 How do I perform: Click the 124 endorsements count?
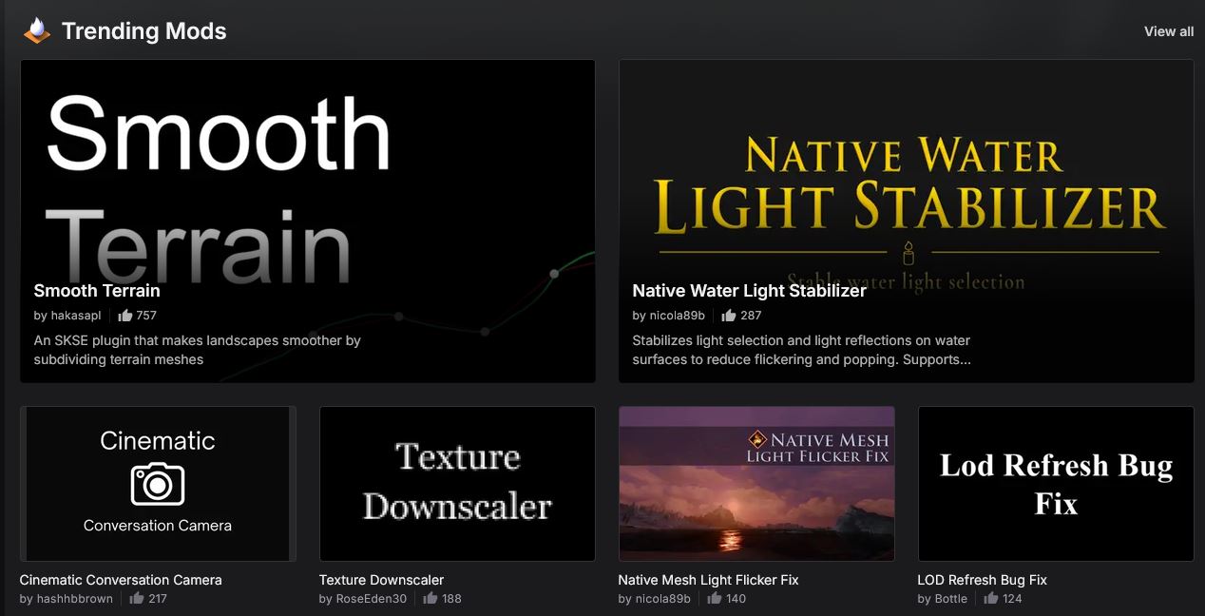point(1012,599)
